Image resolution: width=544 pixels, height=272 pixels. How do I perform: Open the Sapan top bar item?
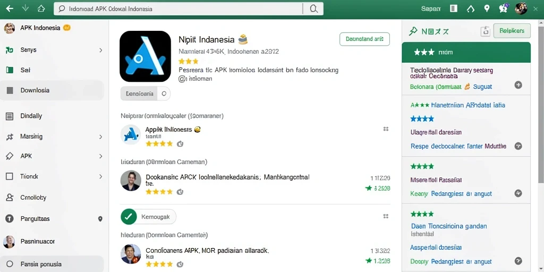430,9
